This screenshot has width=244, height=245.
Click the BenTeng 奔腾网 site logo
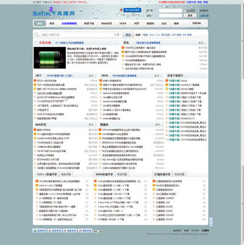pos(54,12)
